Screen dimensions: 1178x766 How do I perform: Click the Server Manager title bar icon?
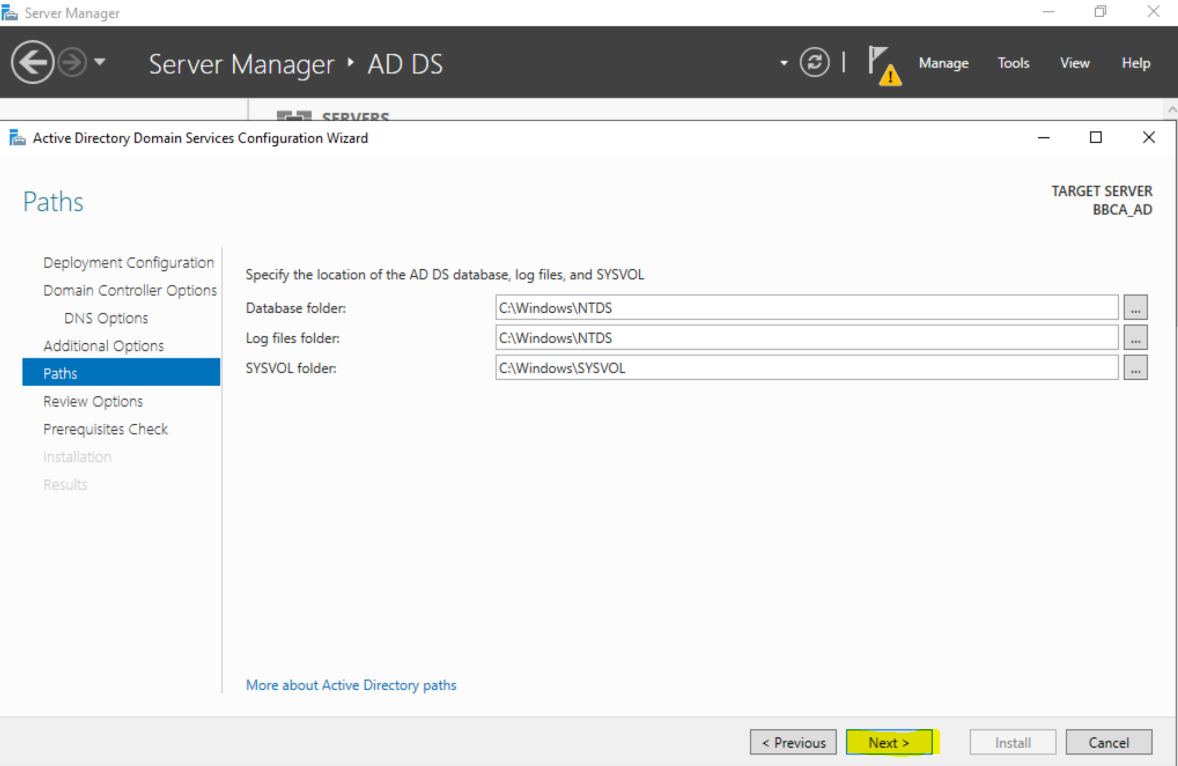click(x=9, y=12)
